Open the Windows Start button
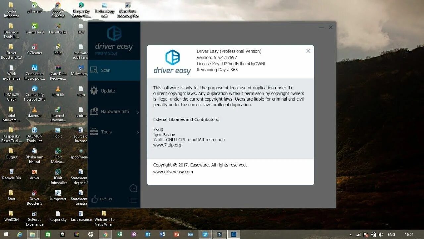424x239 pixels. tap(6, 234)
